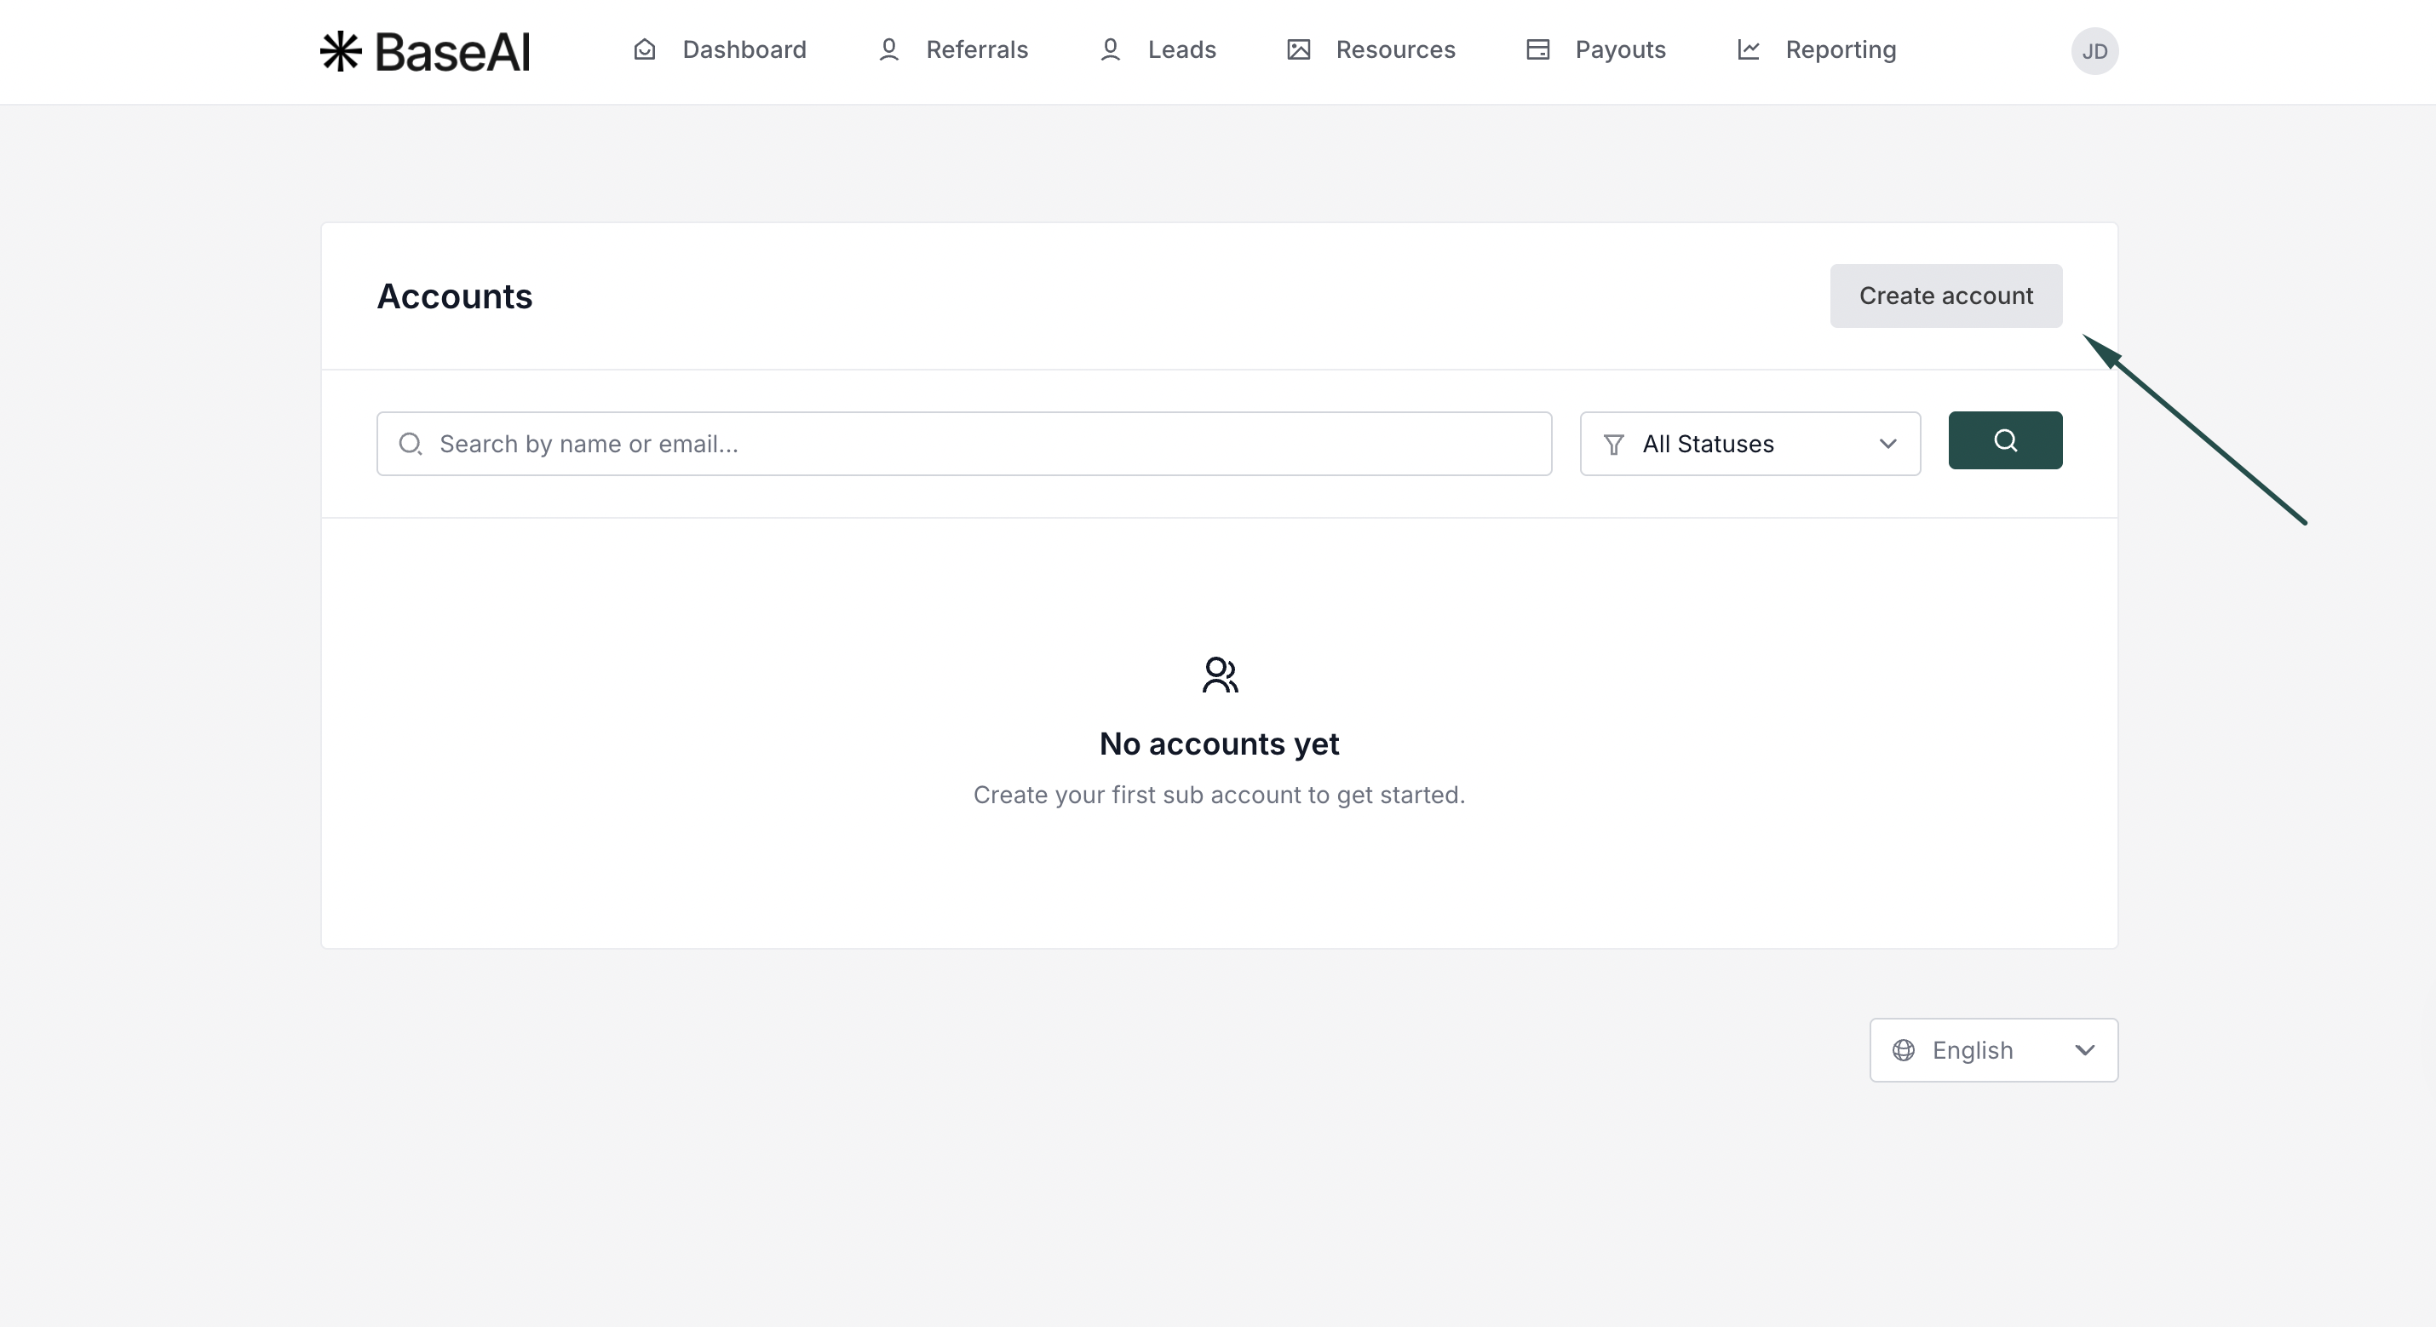Screen dimensions: 2436x1327
Task: Expand the English language selector
Action: pos(1993,1050)
